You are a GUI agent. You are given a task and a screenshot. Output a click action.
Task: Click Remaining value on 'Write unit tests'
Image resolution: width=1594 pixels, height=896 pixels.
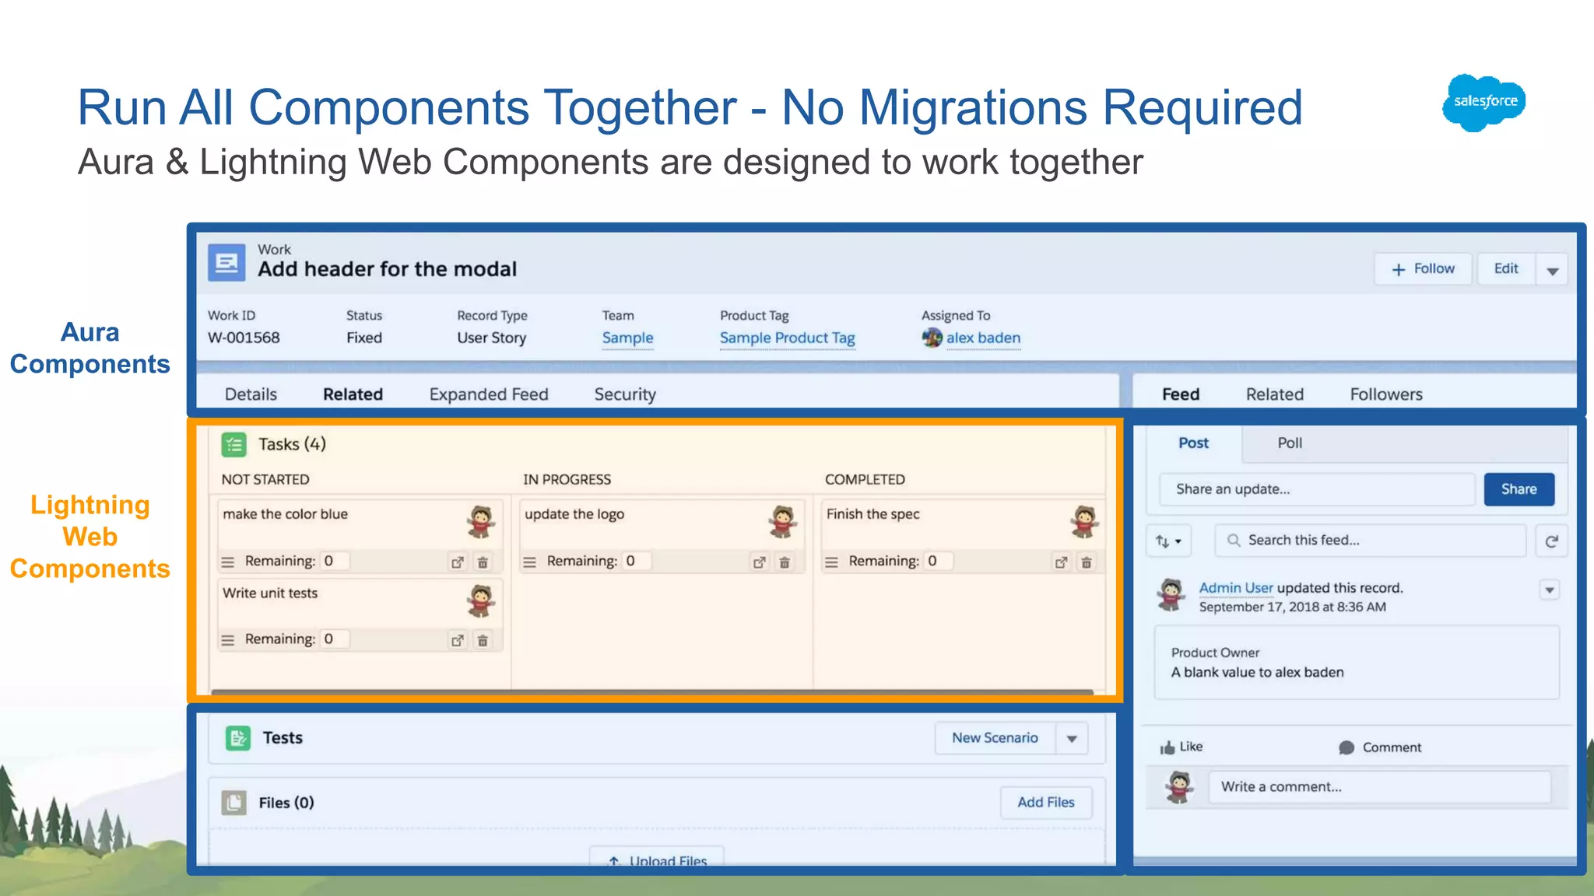point(334,639)
